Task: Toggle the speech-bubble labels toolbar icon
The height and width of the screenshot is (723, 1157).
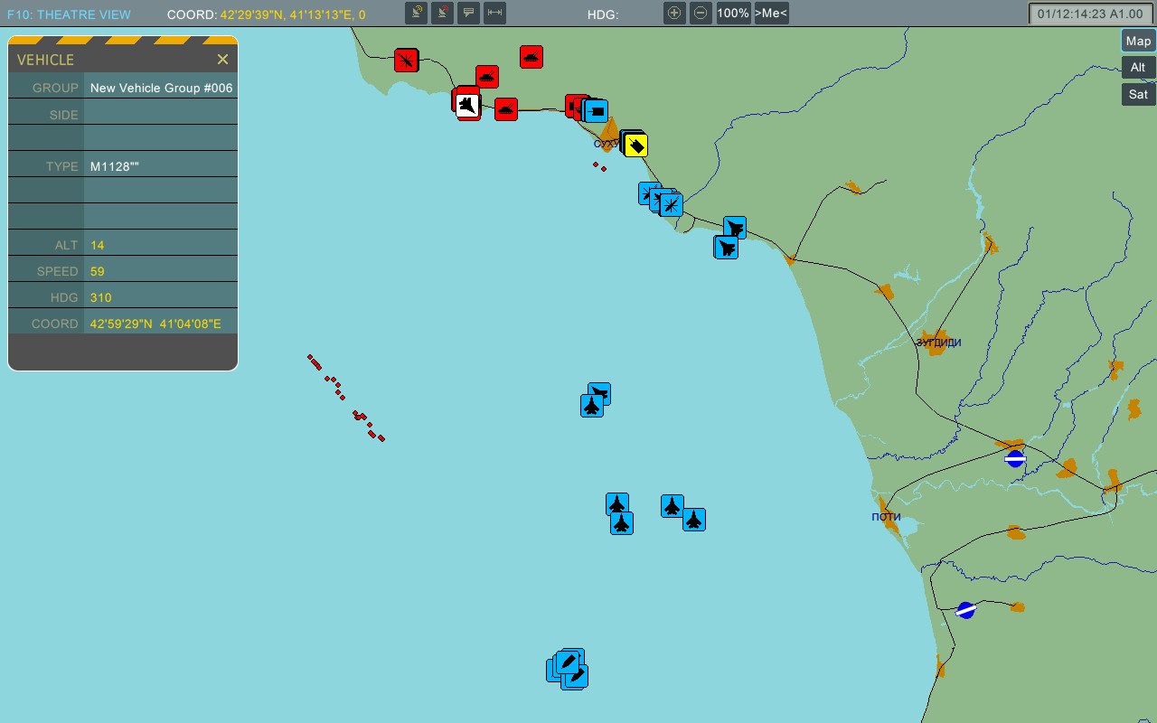Action: [x=468, y=13]
